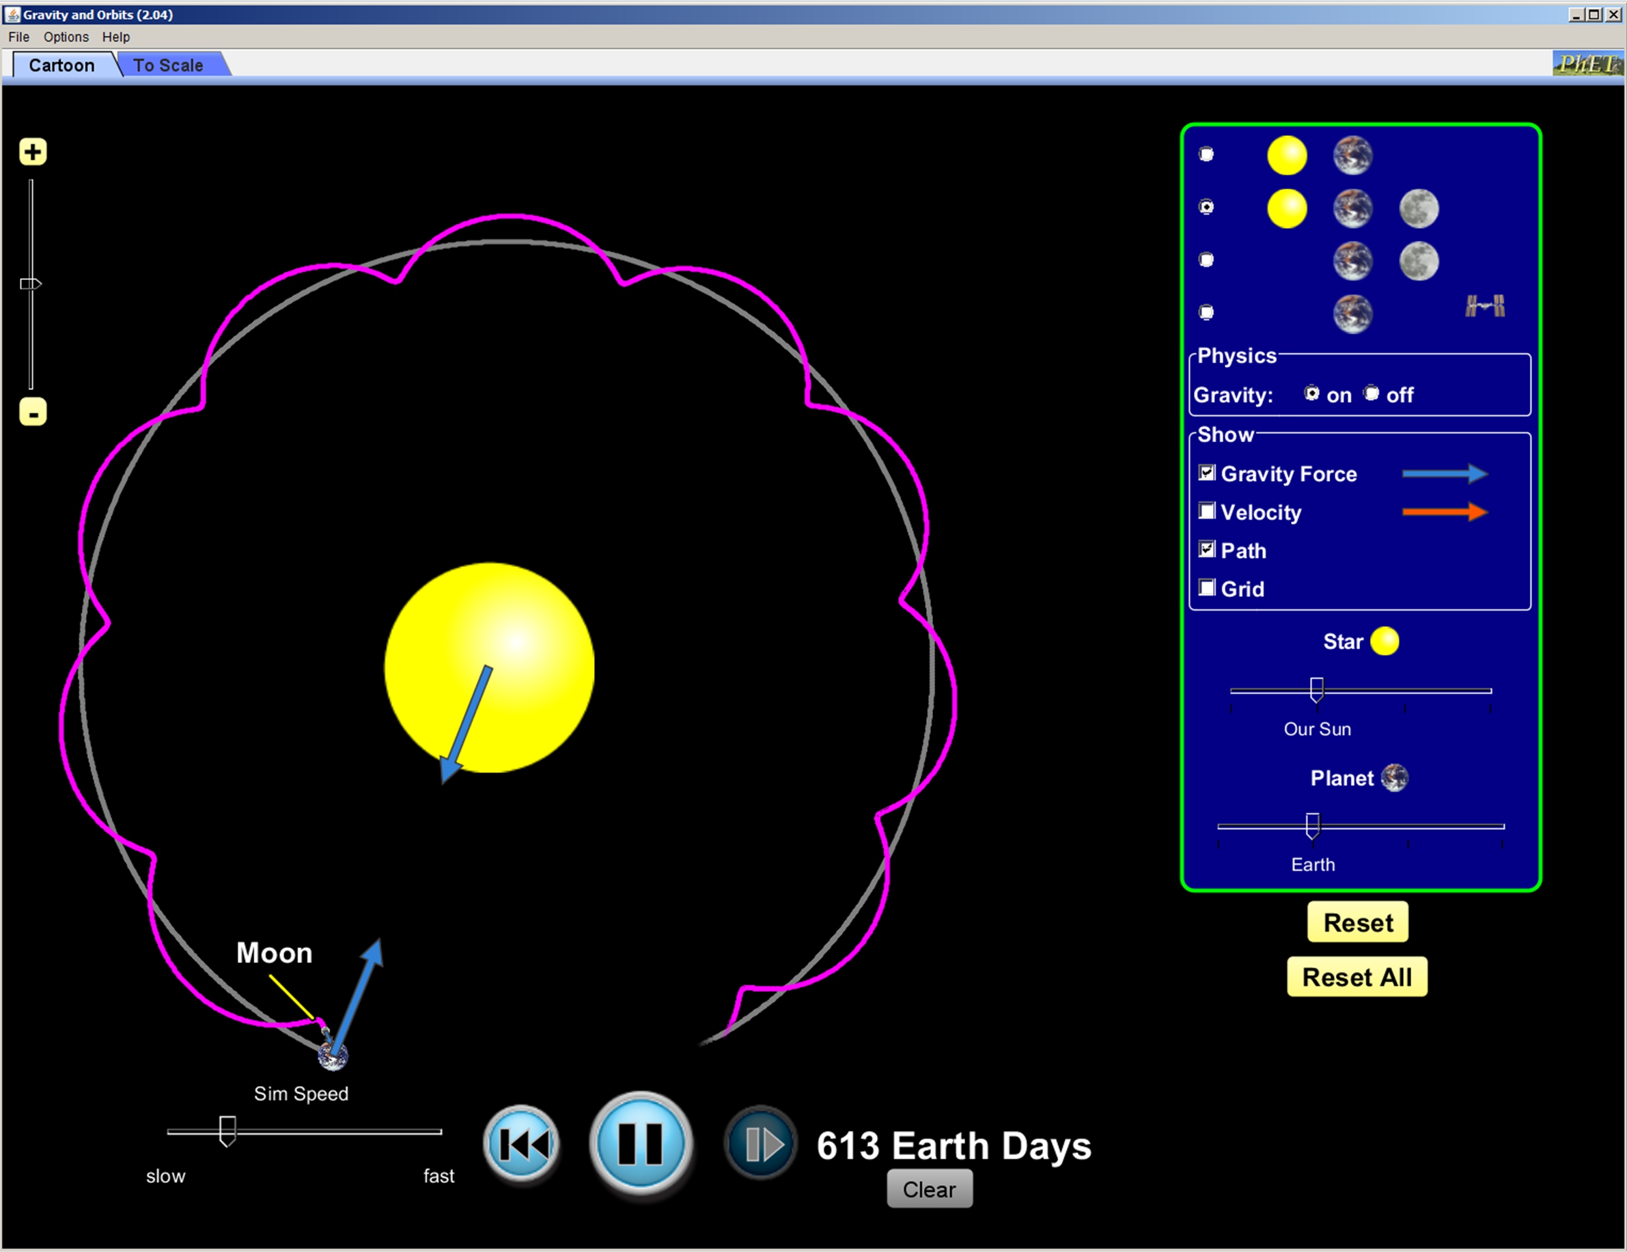Switch to the To Scale tab

(168, 66)
